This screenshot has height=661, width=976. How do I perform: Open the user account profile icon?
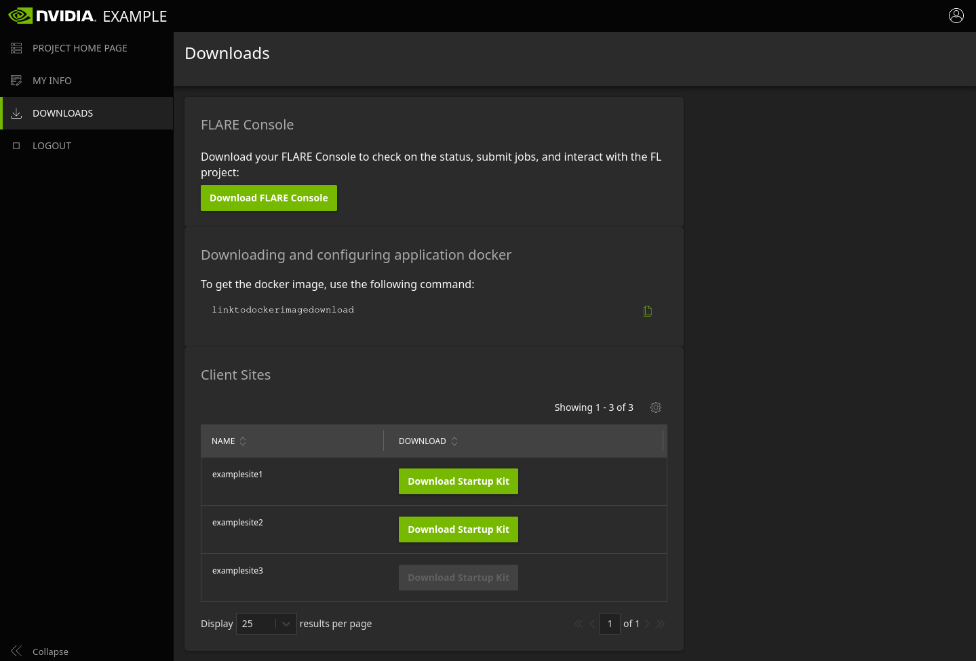(x=956, y=16)
